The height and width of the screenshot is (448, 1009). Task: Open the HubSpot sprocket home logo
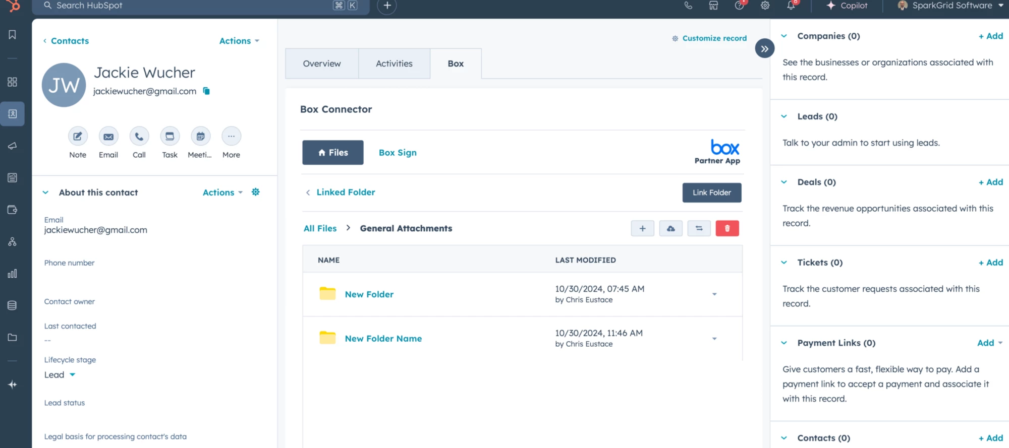click(13, 6)
